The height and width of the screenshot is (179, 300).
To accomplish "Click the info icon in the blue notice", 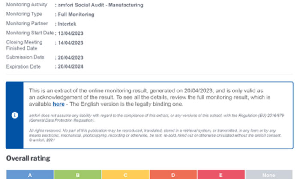I will click(x=15, y=116).
